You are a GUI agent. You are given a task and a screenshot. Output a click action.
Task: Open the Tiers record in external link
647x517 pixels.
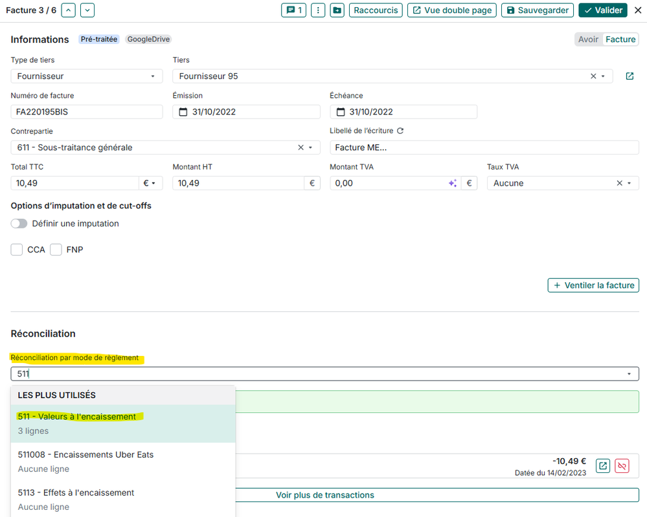coord(630,76)
